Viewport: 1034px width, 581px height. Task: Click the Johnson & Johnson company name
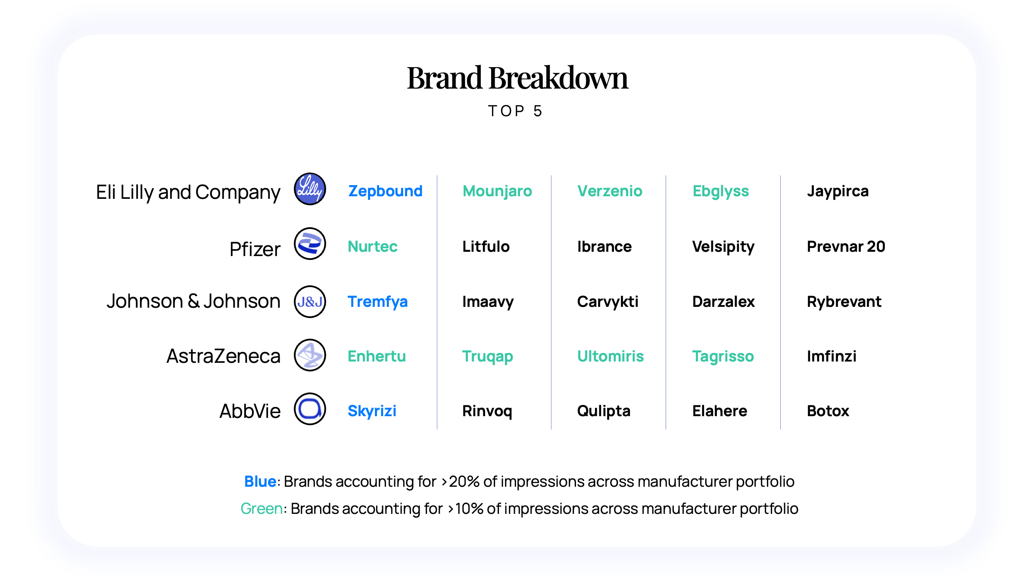point(193,301)
